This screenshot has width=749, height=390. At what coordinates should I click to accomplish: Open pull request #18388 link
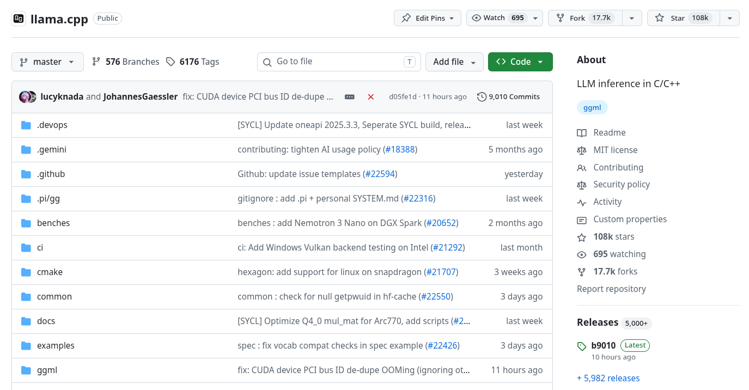400,150
